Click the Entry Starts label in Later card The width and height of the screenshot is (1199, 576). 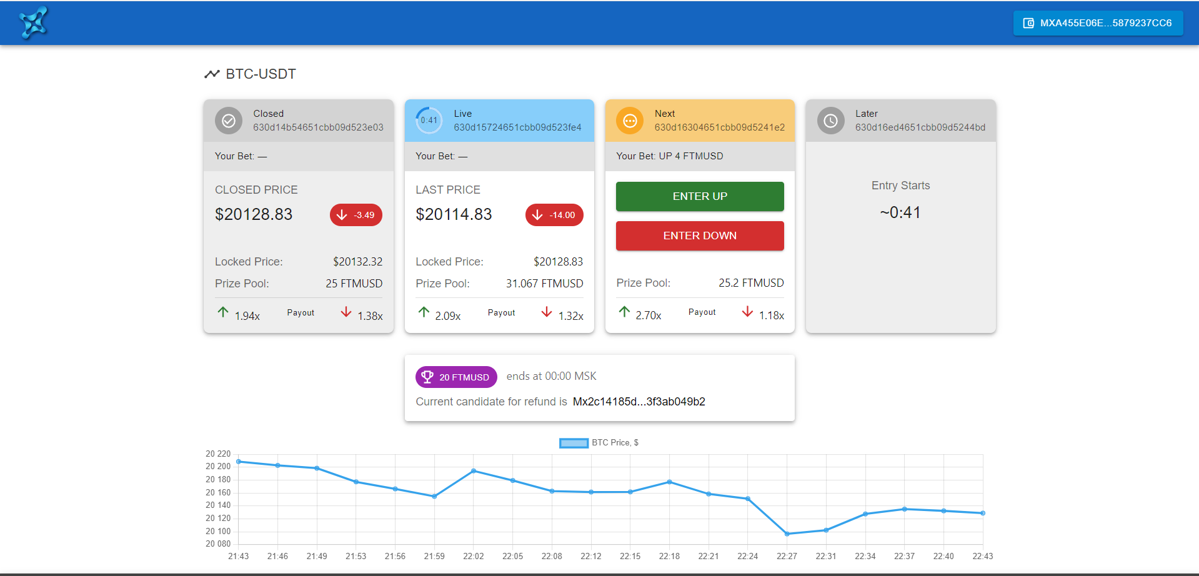coord(900,186)
